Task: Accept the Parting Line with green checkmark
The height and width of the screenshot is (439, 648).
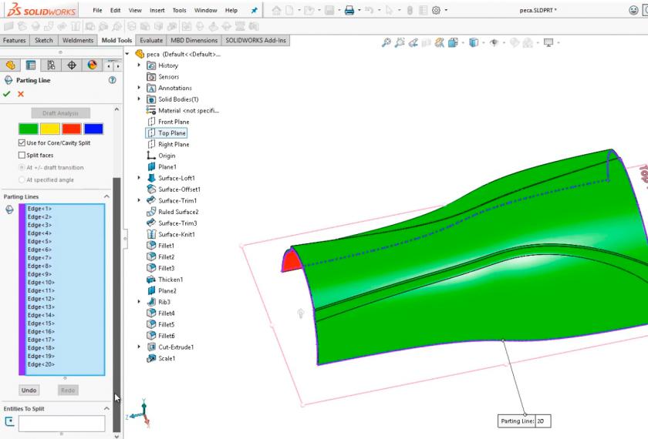Action: pos(7,94)
